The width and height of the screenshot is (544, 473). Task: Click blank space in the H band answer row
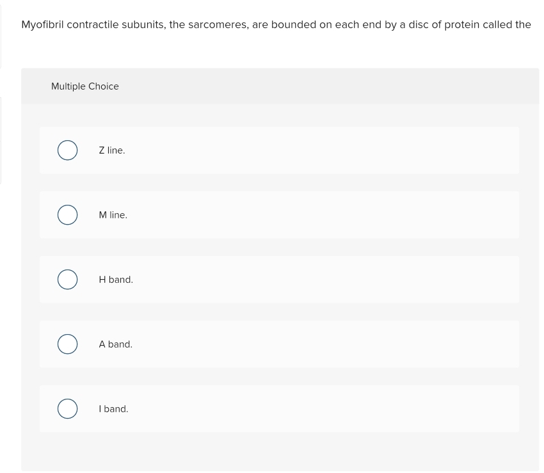click(320, 280)
